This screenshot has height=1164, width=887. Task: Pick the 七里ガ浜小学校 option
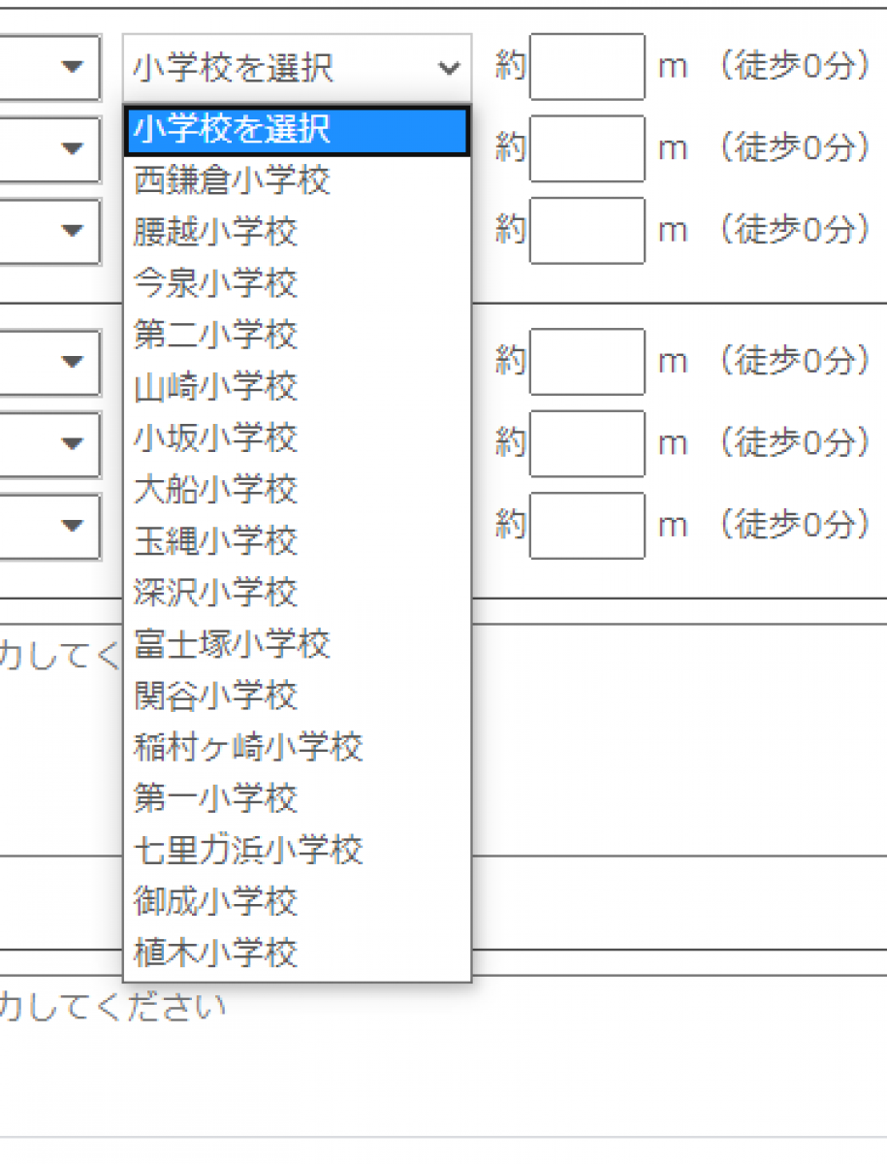[x=249, y=850]
